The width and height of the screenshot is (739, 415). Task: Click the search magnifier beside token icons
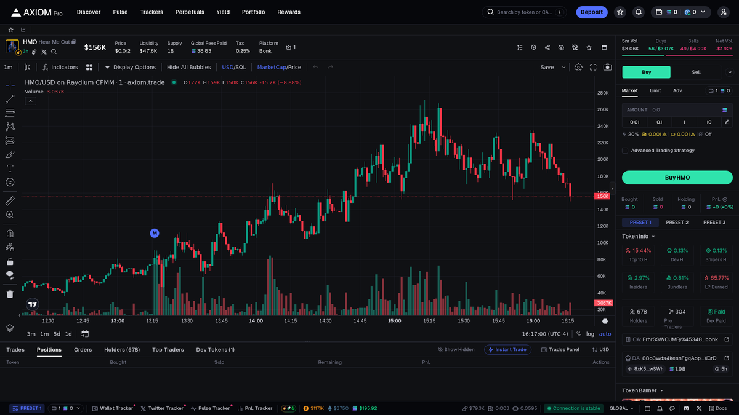tap(54, 52)
